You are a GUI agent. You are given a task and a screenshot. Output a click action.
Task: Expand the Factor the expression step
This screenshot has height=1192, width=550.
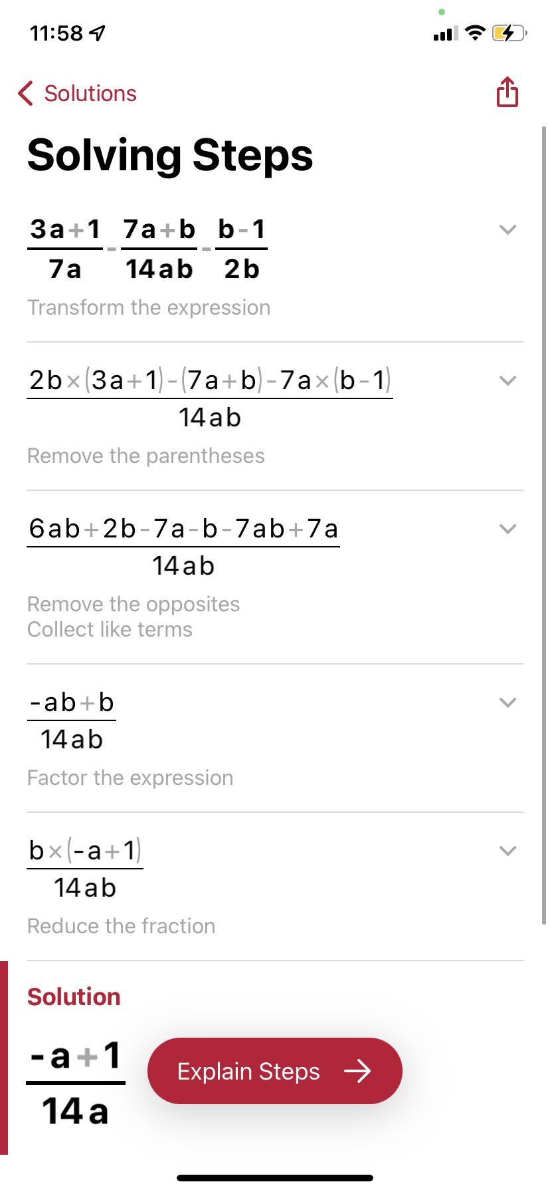507,702
